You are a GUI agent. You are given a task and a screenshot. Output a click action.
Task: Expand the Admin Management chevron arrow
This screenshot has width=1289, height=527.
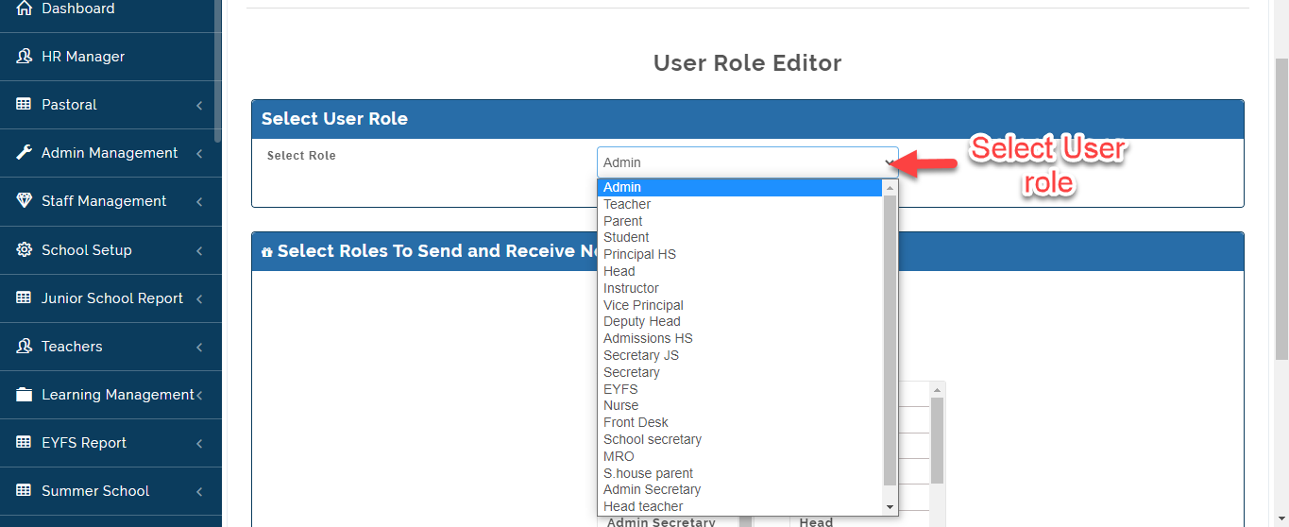(x=199, y=154)
